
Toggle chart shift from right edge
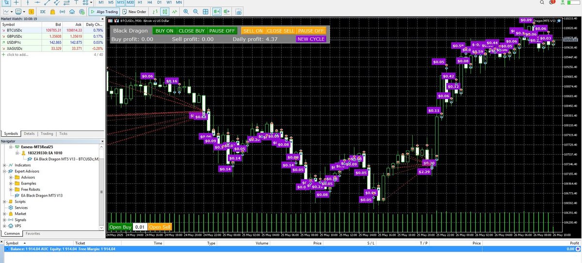pyautogui.click(x=226, y=11)
